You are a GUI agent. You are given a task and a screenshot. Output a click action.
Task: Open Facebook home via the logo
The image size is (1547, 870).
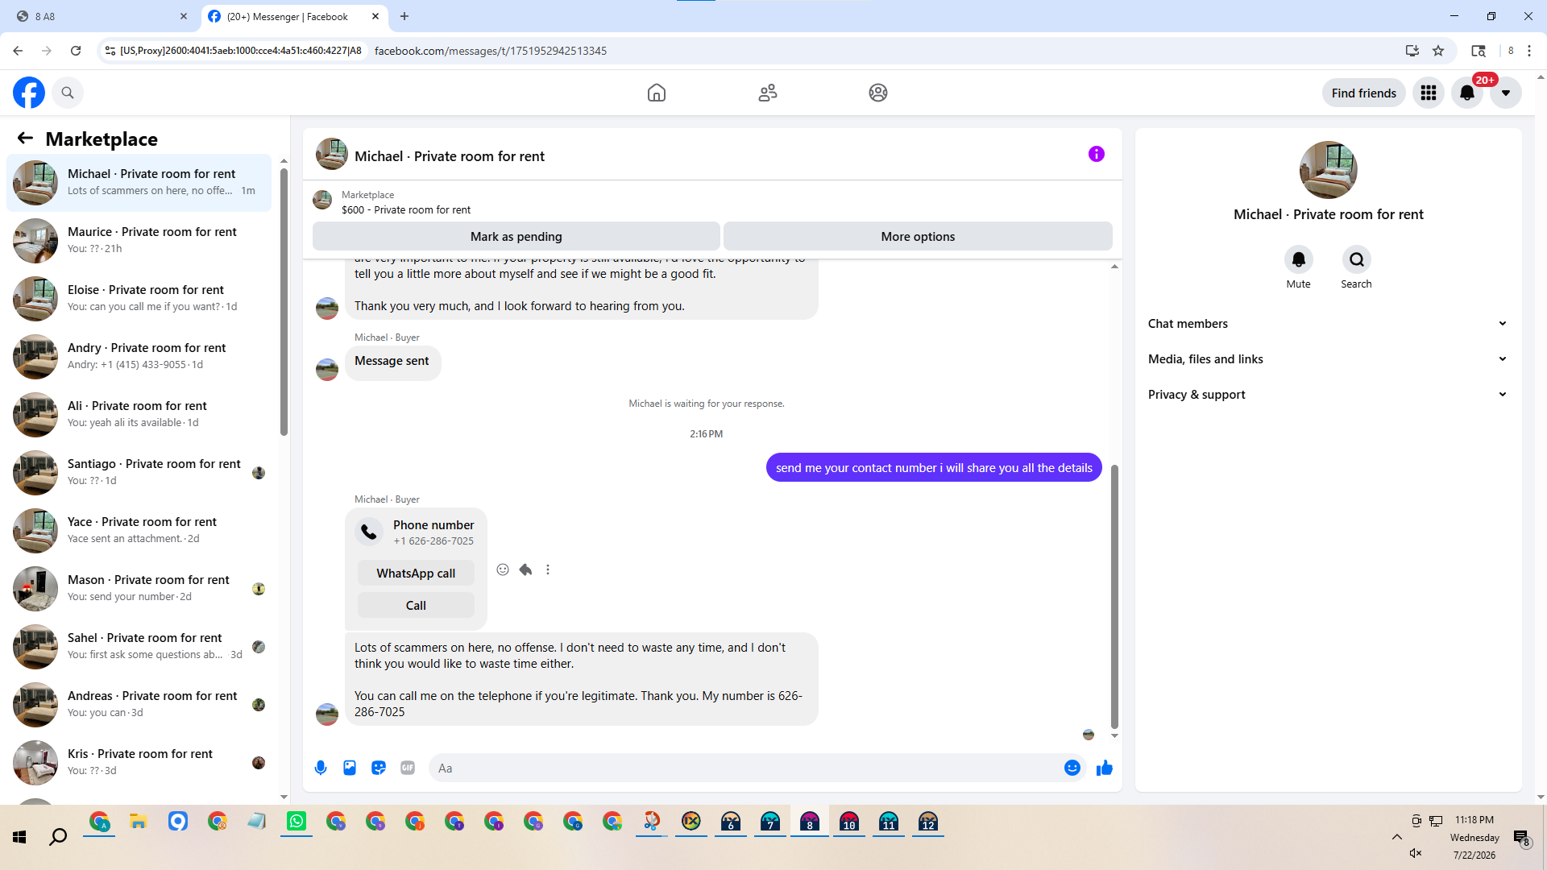click(x=29, y=93)
